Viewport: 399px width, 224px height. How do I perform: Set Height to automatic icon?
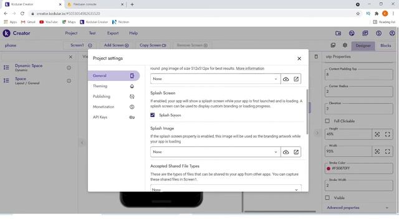(377, 134)
